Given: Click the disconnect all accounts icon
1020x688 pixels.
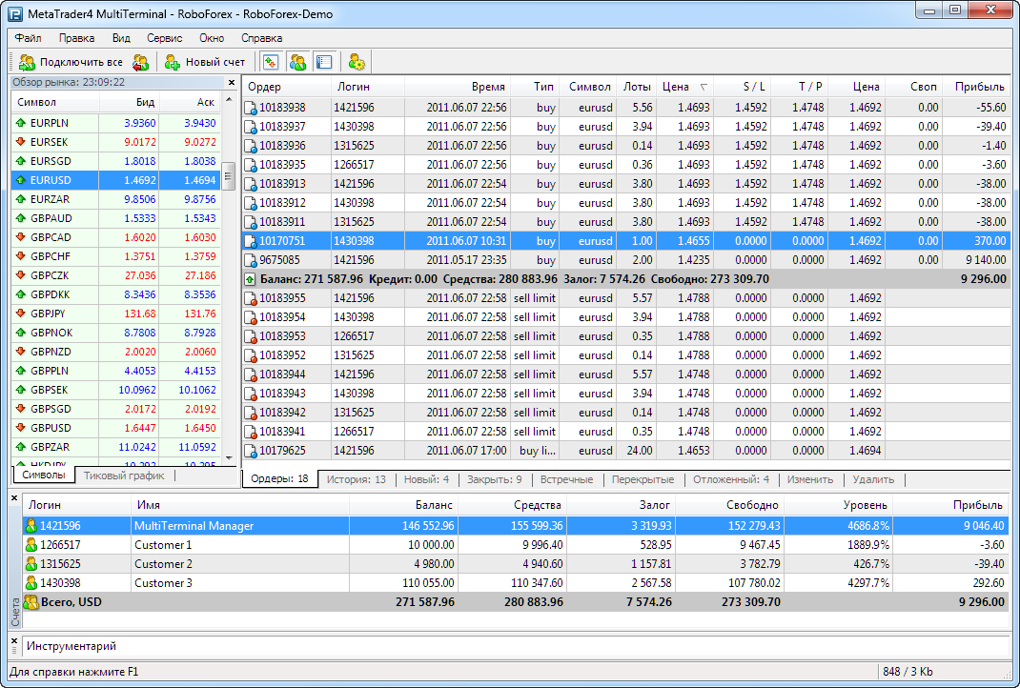Looking at the screenshot, I should click(x=141, y=63).
